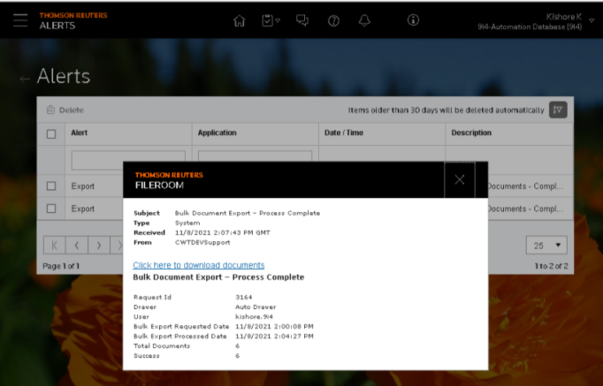Open the hamburger navigation menu

point(20,20)
